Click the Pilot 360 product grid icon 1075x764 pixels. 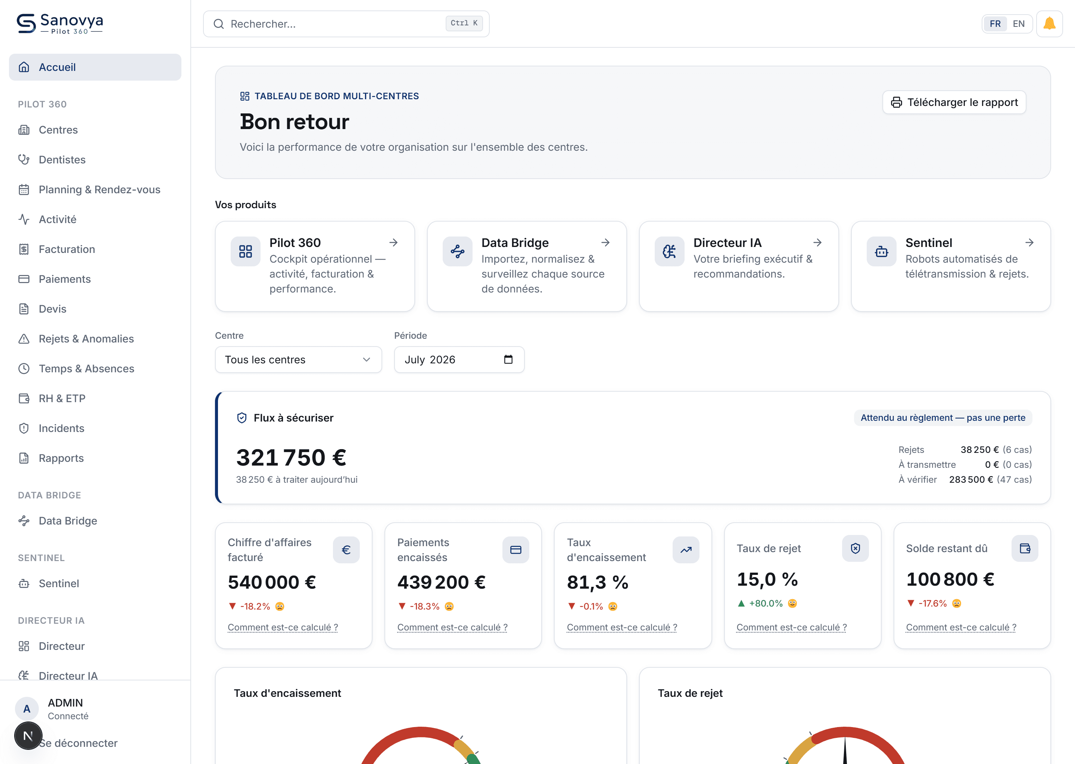pyautogui.click(x=245, y=251)
